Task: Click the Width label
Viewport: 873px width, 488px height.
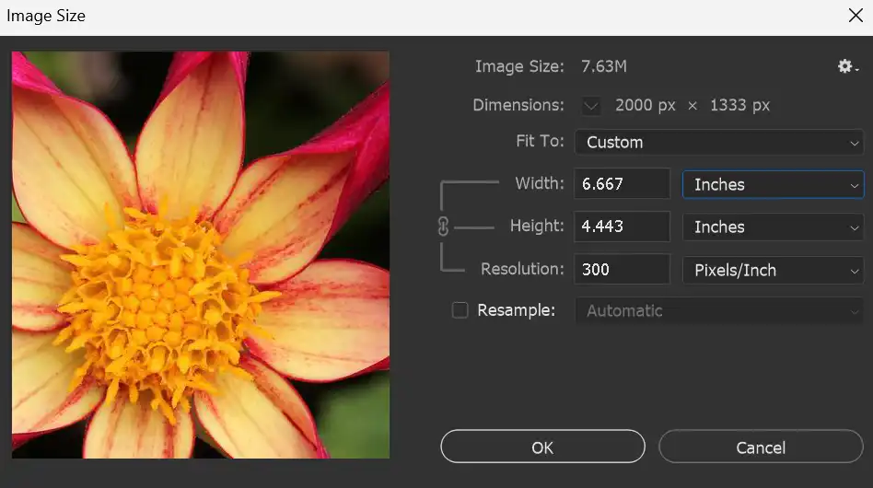Action: click(540, 183)
